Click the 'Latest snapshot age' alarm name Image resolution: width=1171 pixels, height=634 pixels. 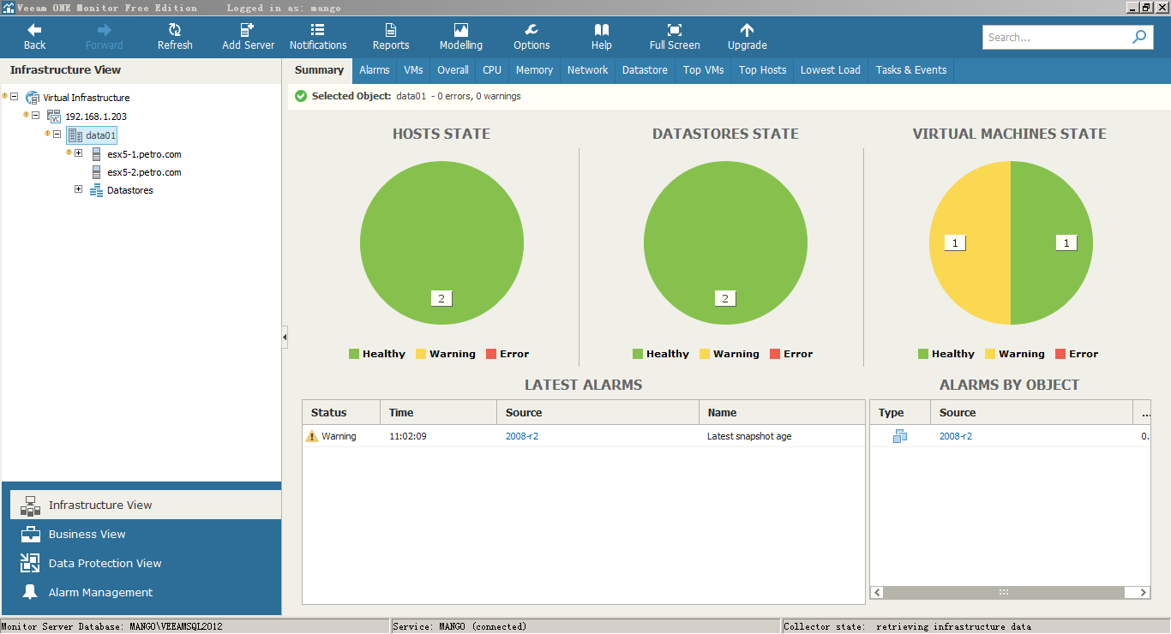coord(749,436)
